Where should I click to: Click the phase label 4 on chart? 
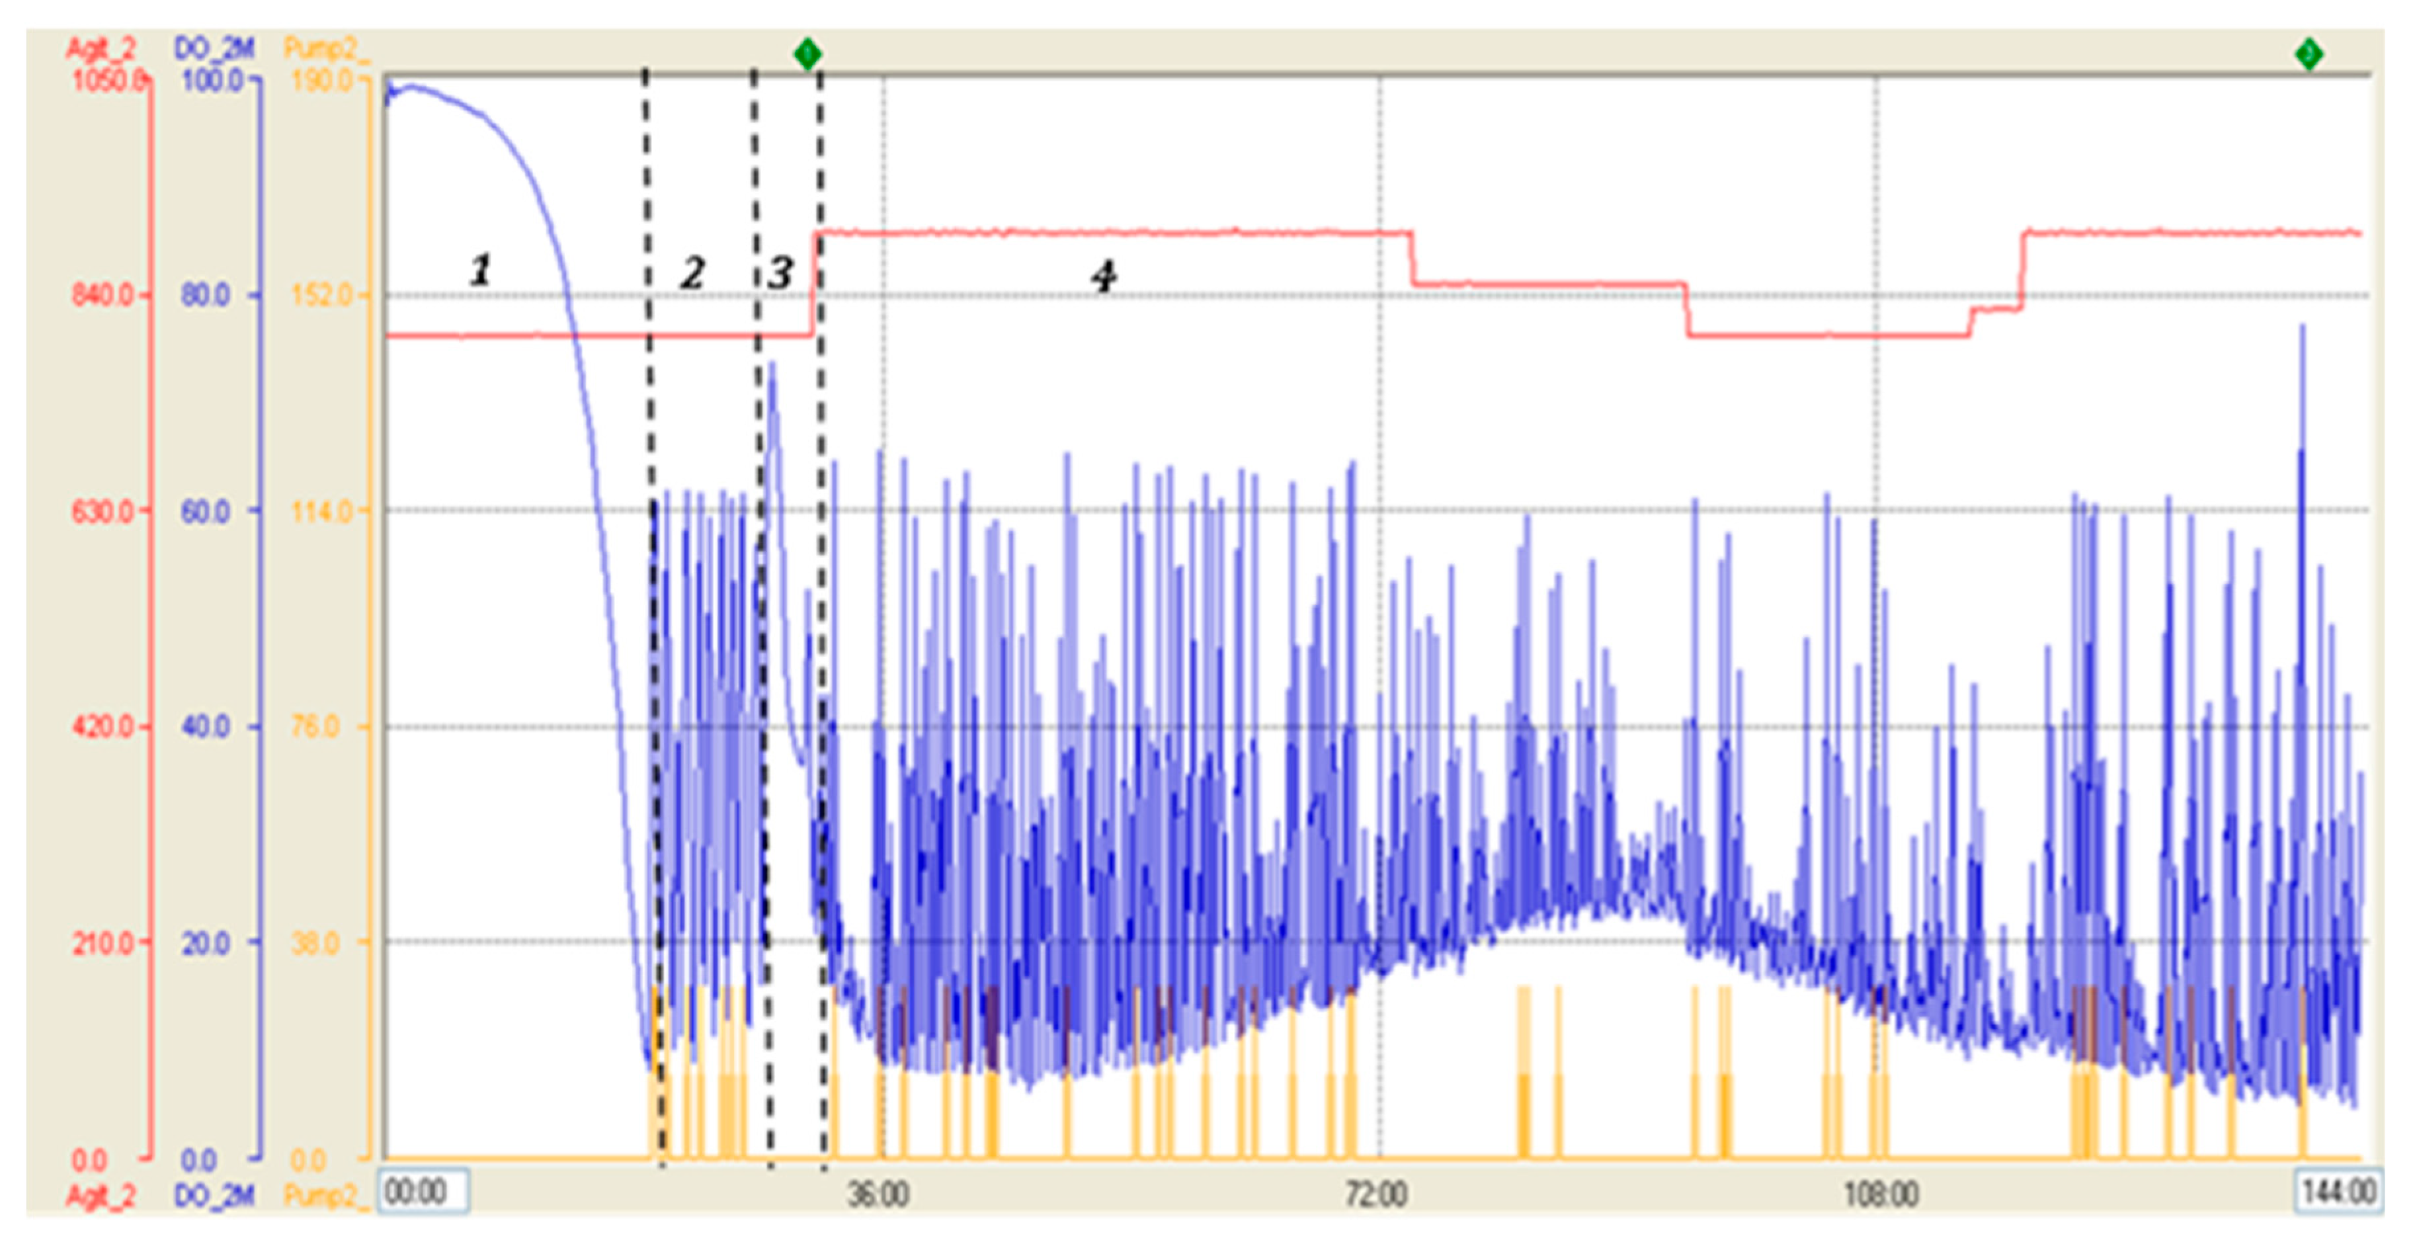point(1104,276)
